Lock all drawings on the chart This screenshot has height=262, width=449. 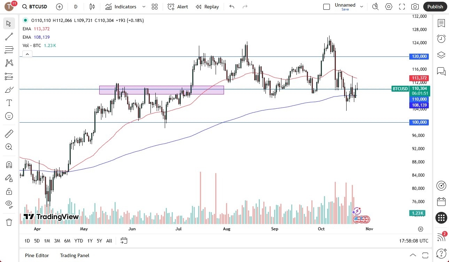click(x=9, y=191)
